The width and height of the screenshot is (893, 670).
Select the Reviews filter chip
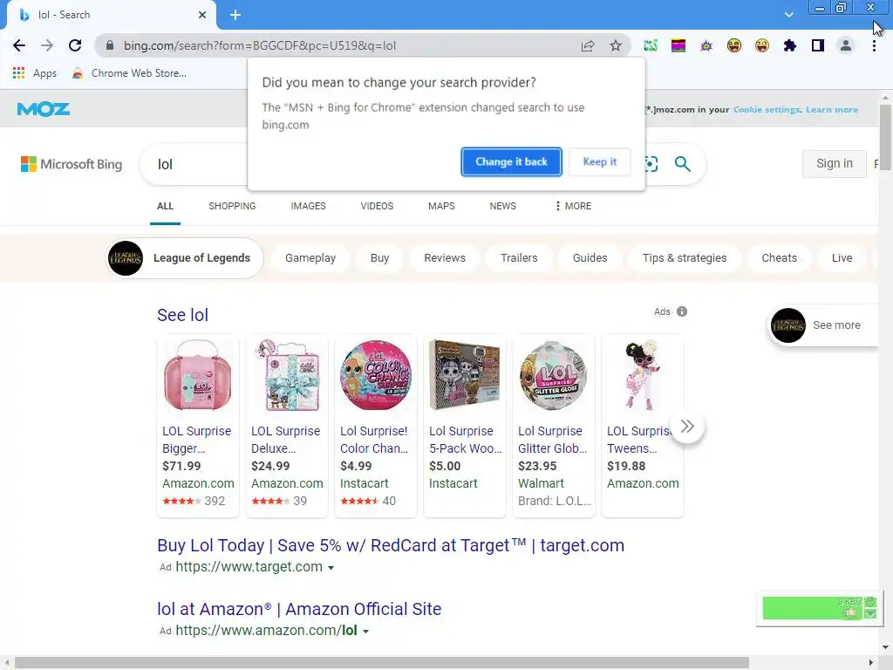(x=445, y=258)
